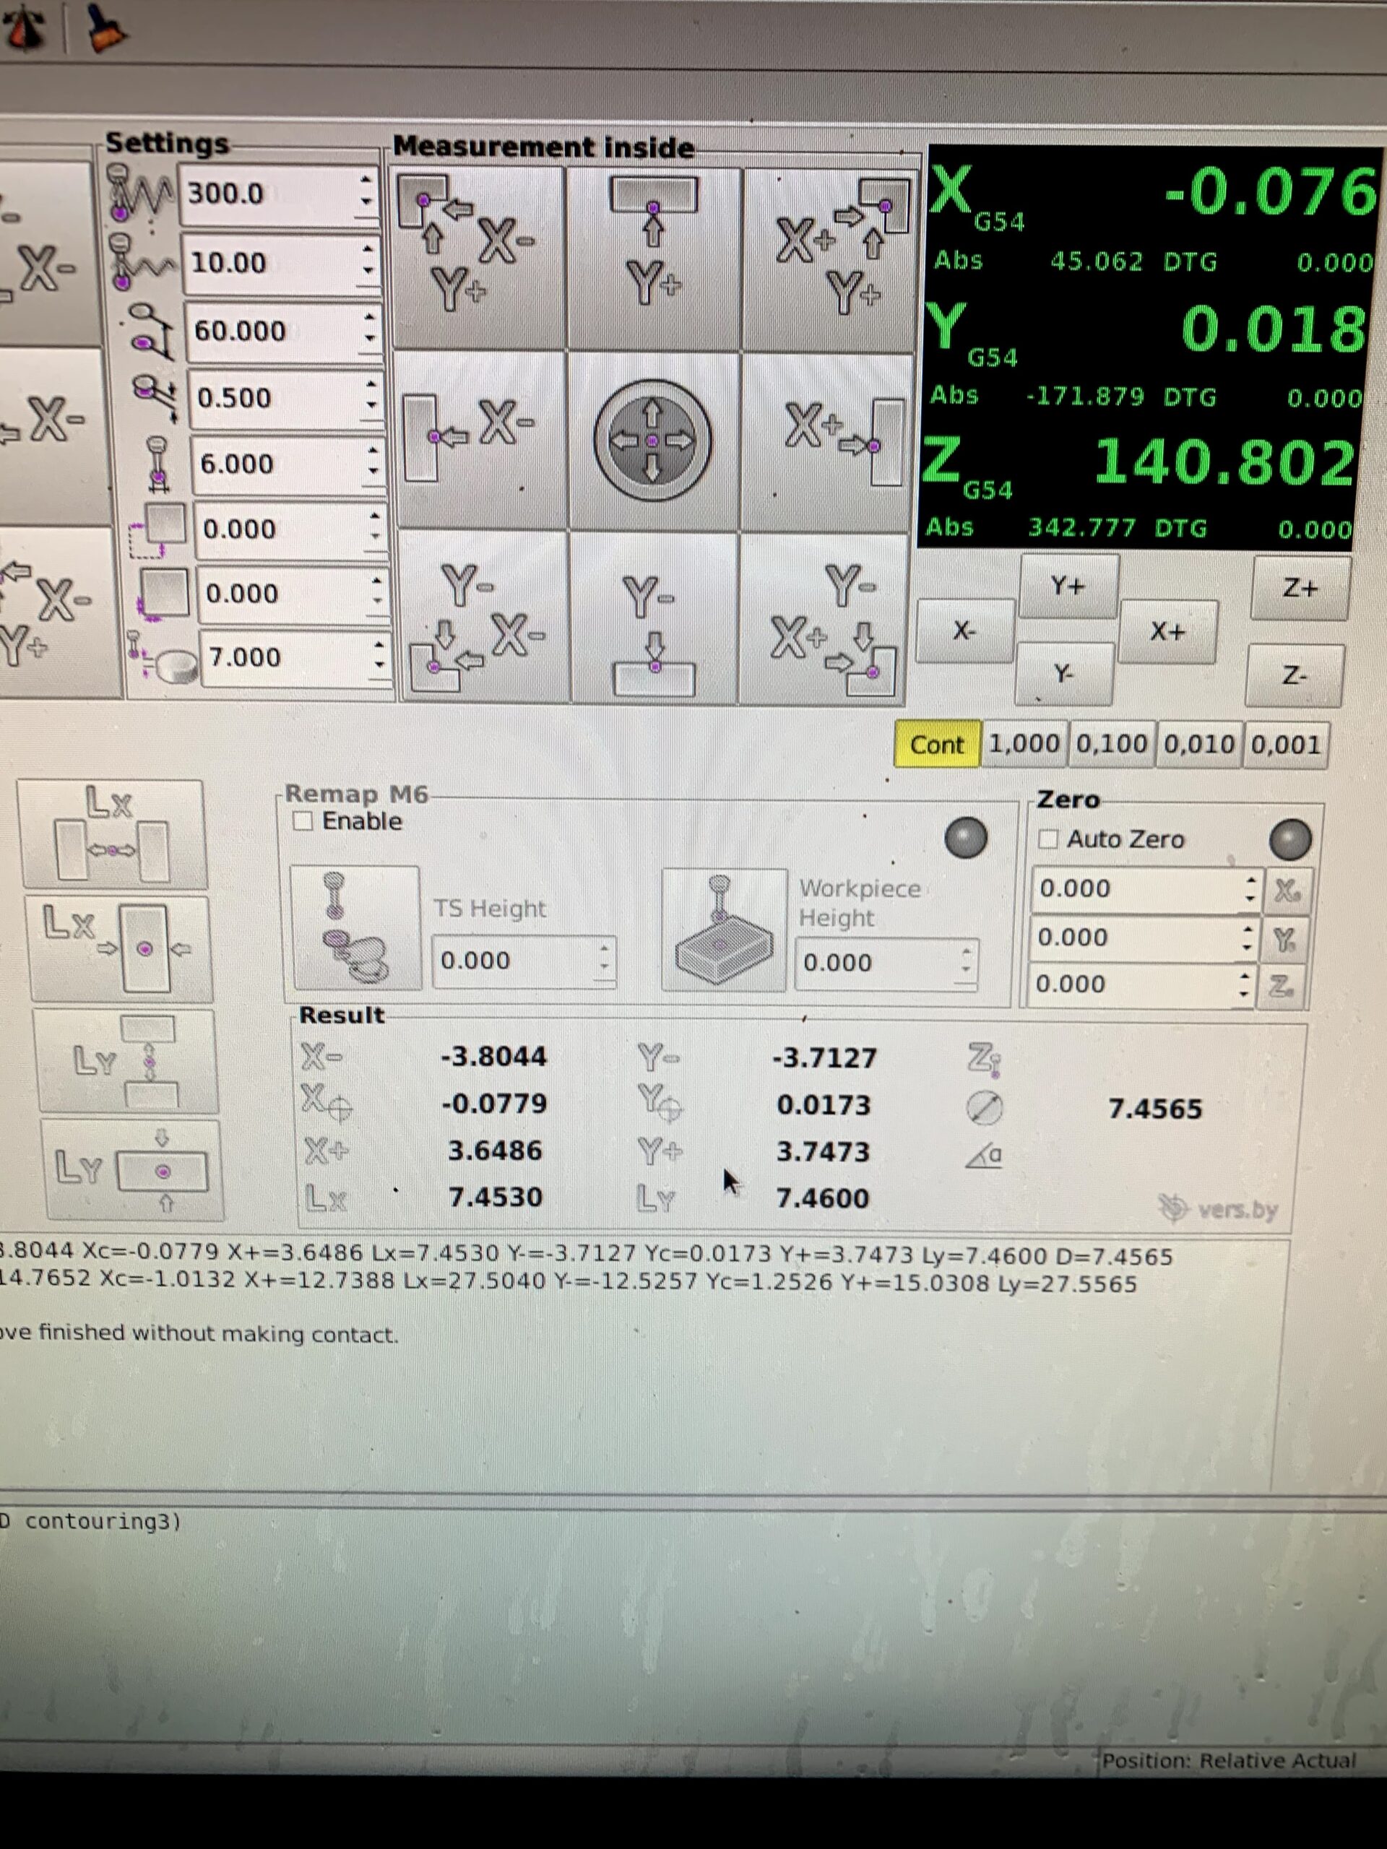Image resolution: width=1387 pixels, height=1849 pixels.
Task: Click the workpiece height probe icon
Action: pos(723,930)
